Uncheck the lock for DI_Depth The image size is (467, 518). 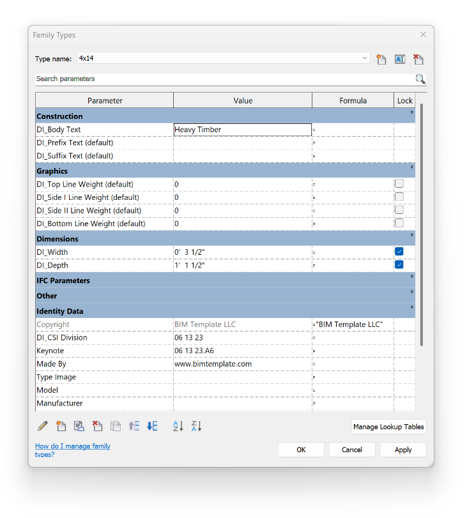(399, 264)
